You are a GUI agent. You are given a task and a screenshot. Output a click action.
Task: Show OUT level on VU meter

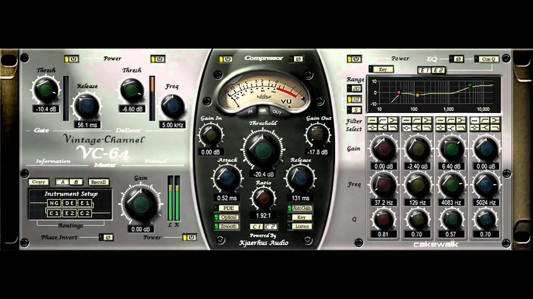[277, 112]
